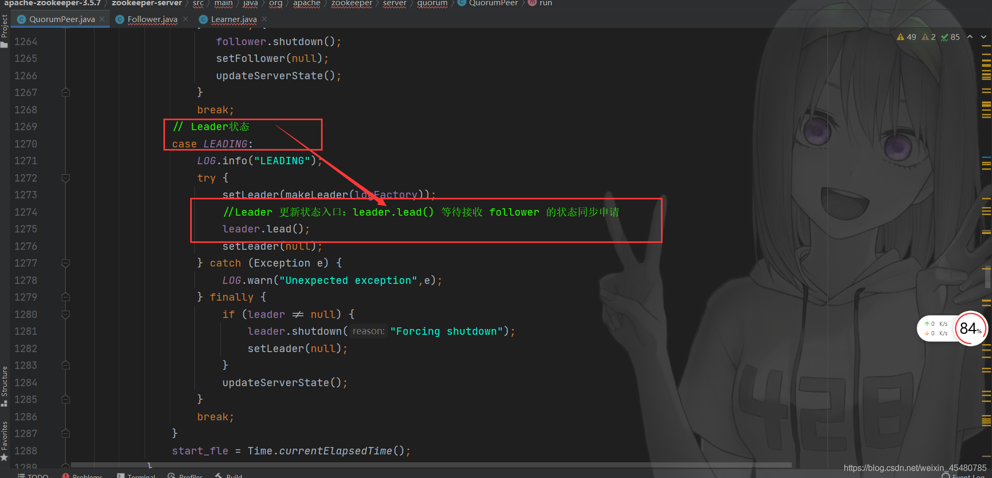
Task: Open the Event Log
Action: [963, 475]
